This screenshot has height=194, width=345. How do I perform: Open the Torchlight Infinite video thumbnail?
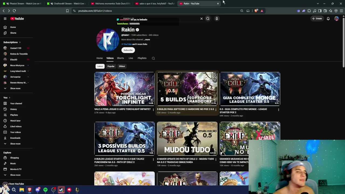tap(125, 89)
